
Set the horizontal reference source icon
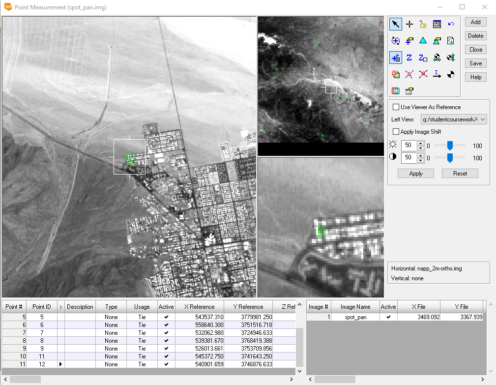coord(437,58)
